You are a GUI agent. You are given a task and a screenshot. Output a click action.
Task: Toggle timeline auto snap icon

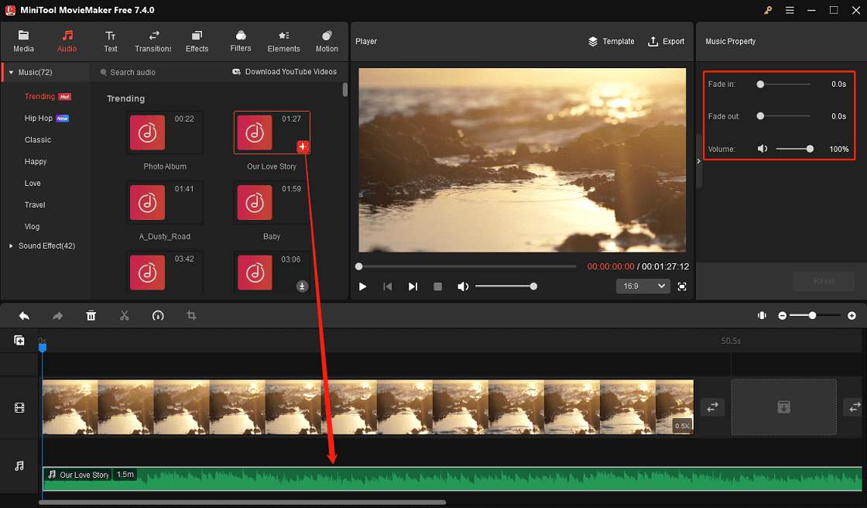pyautogui.click(x=762, y=315)
